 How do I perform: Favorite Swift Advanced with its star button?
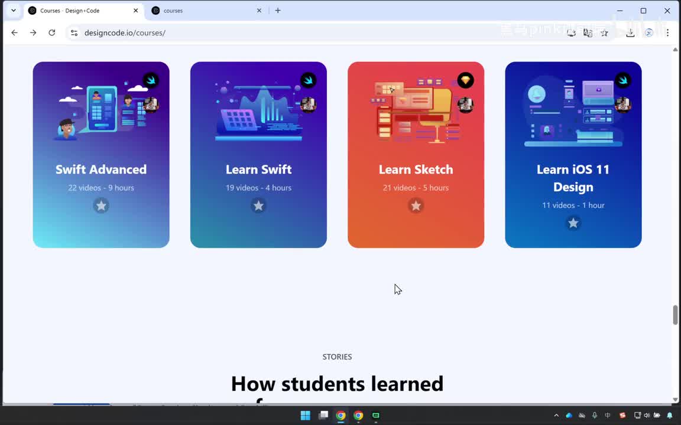click(x=101, y=205)
